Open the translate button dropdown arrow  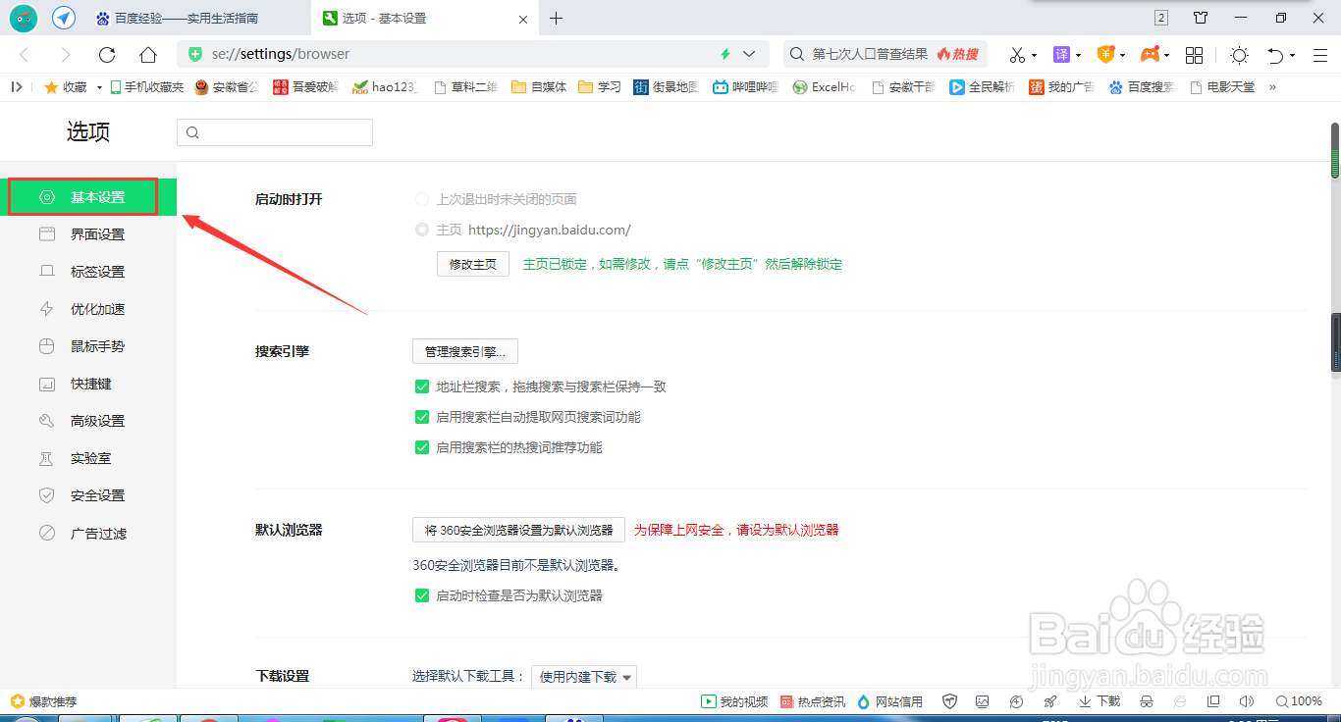[x=1076, y=55]
